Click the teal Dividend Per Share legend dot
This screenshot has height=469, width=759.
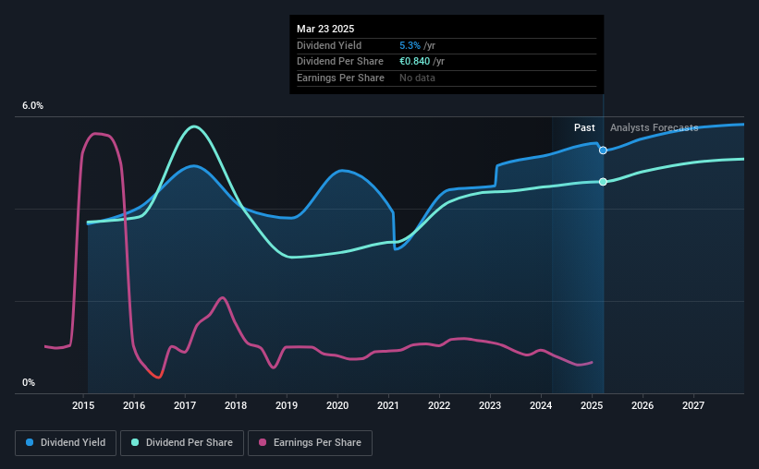135,442
